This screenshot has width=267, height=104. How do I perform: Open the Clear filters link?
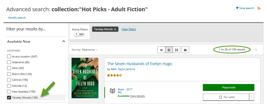(x=129, y=29)
